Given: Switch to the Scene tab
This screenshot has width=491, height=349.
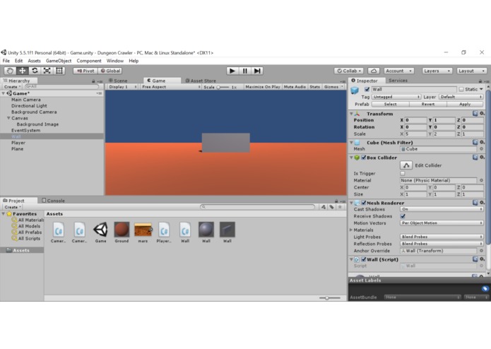Looking at the screenshot, I should coord(118,81).
